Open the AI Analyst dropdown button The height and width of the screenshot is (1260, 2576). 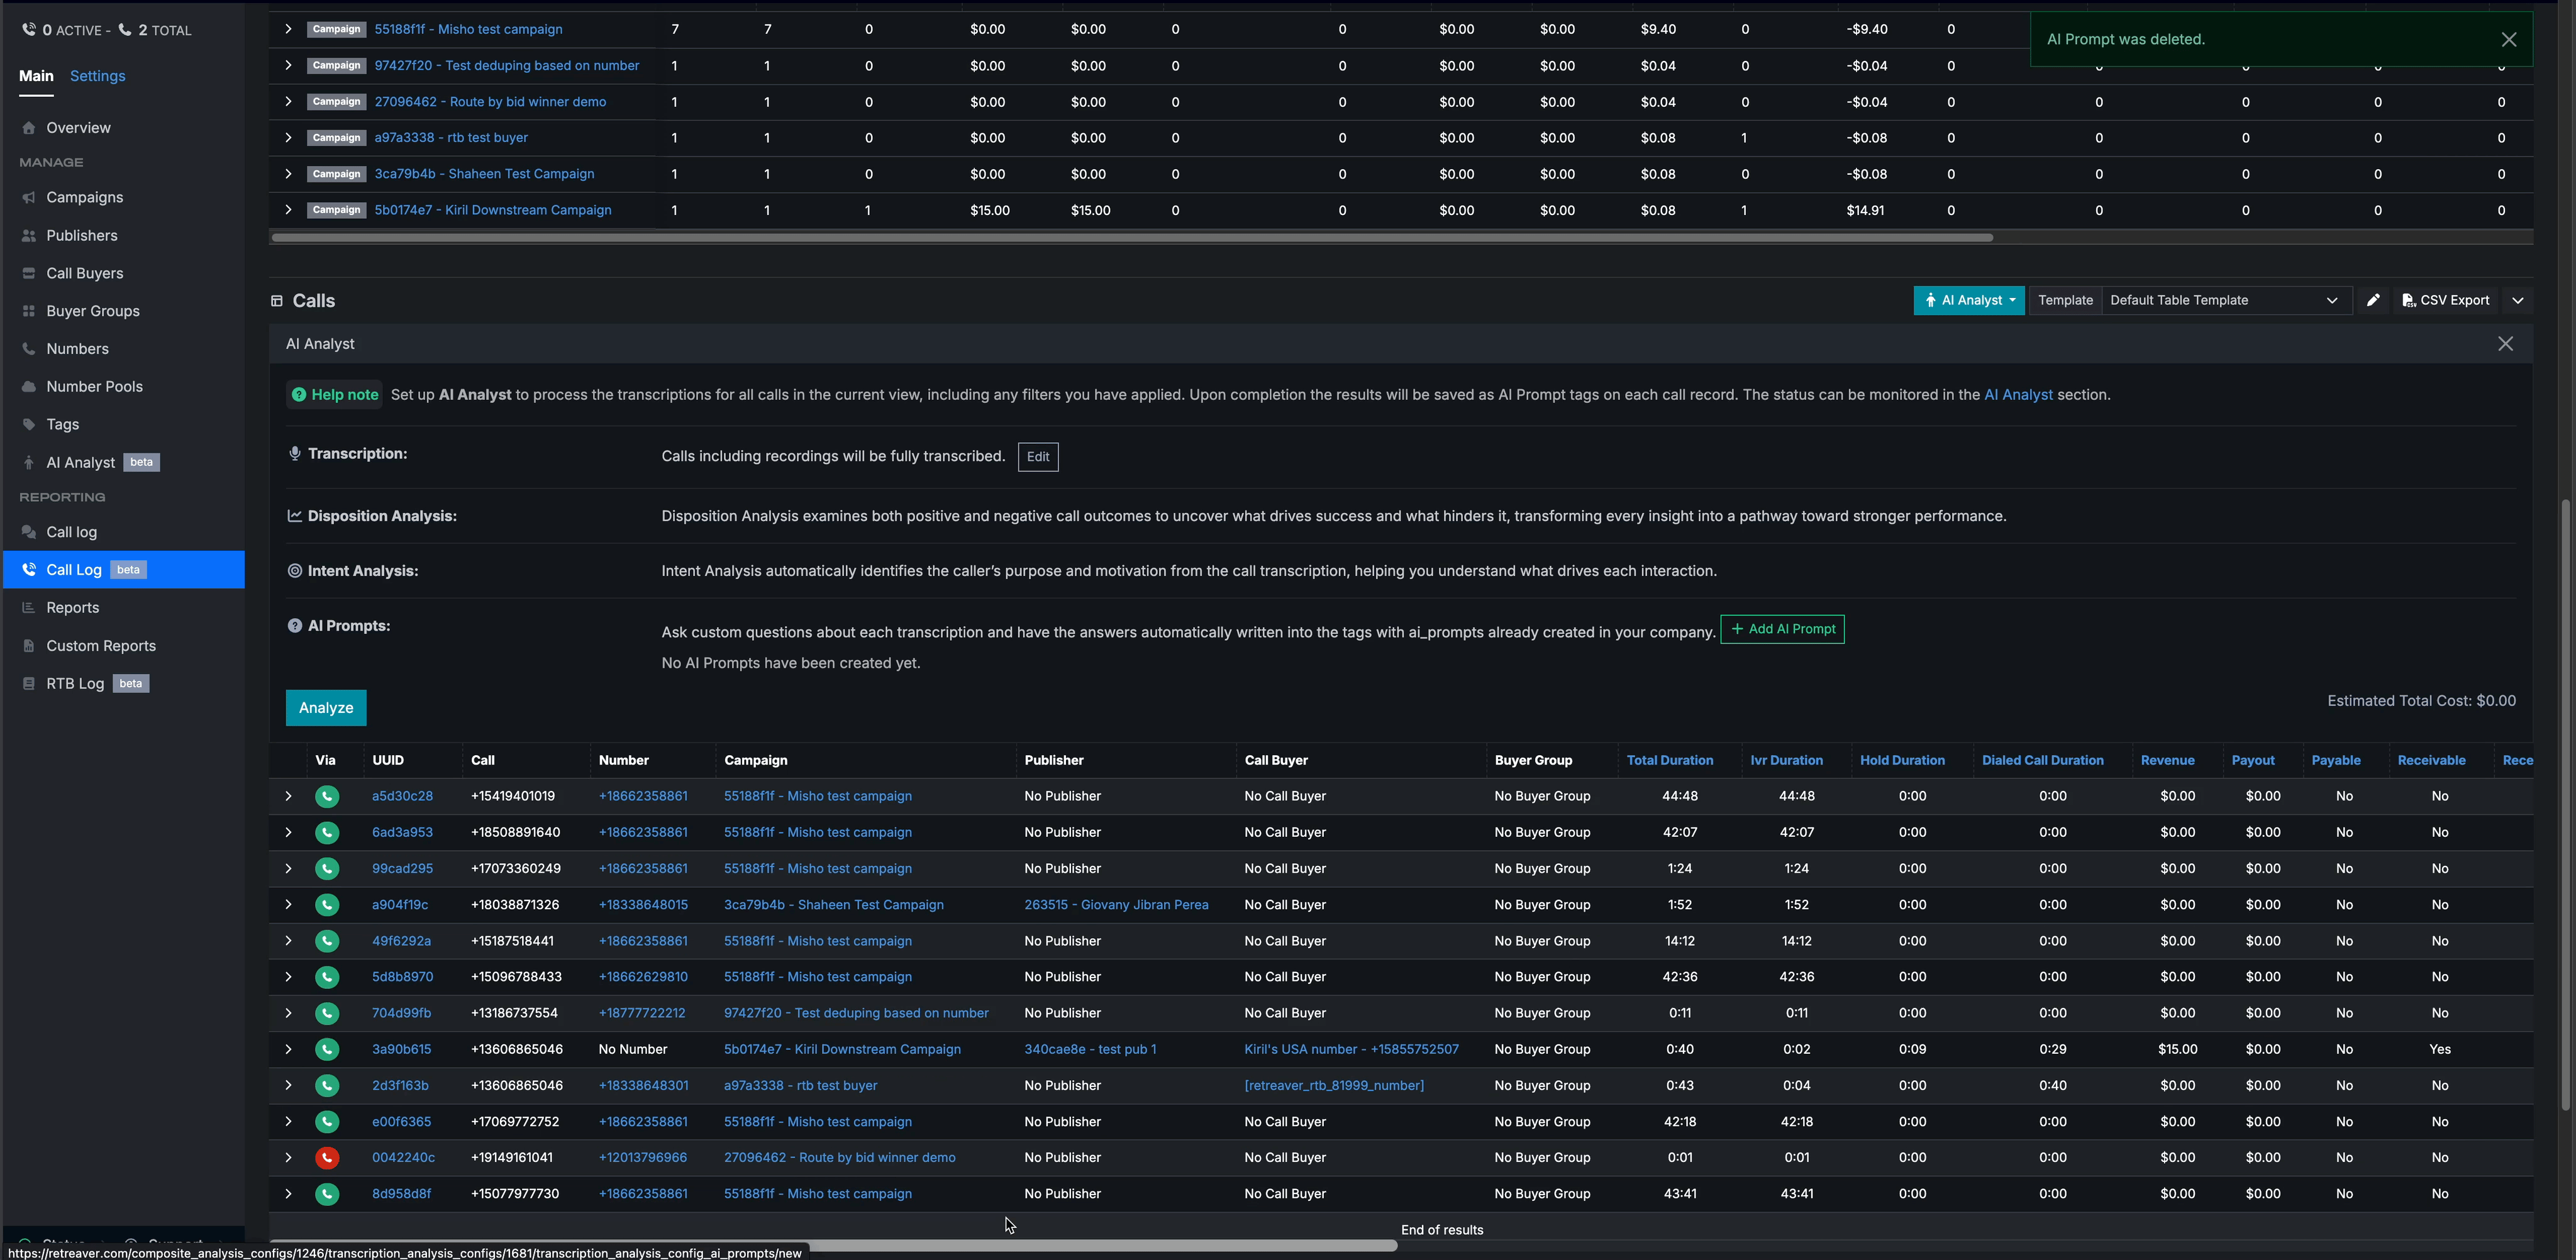[x=1968, y=300]
